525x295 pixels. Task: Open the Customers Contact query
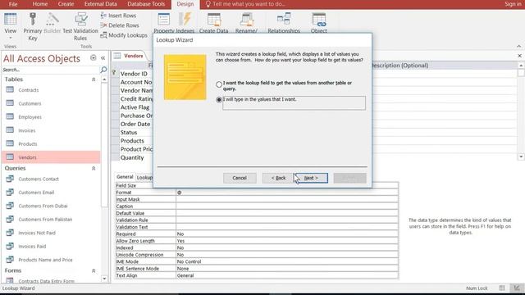coord(39,179)
